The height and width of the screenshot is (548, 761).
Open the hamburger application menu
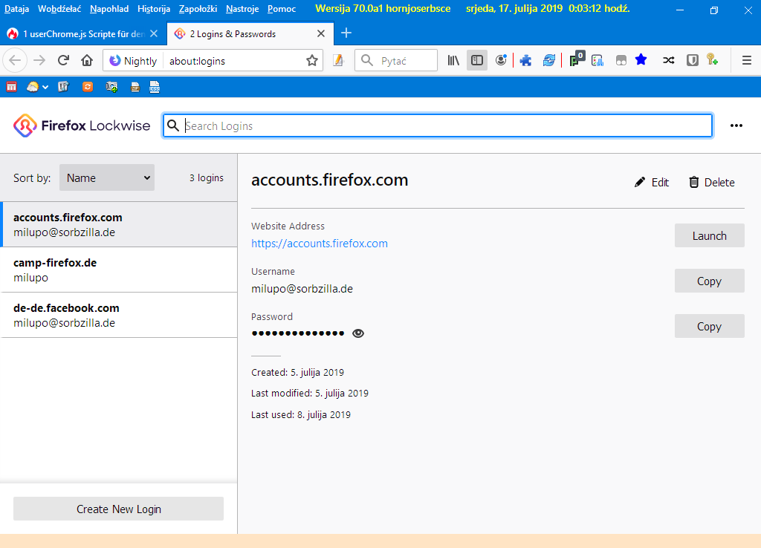tap(747, 61)
